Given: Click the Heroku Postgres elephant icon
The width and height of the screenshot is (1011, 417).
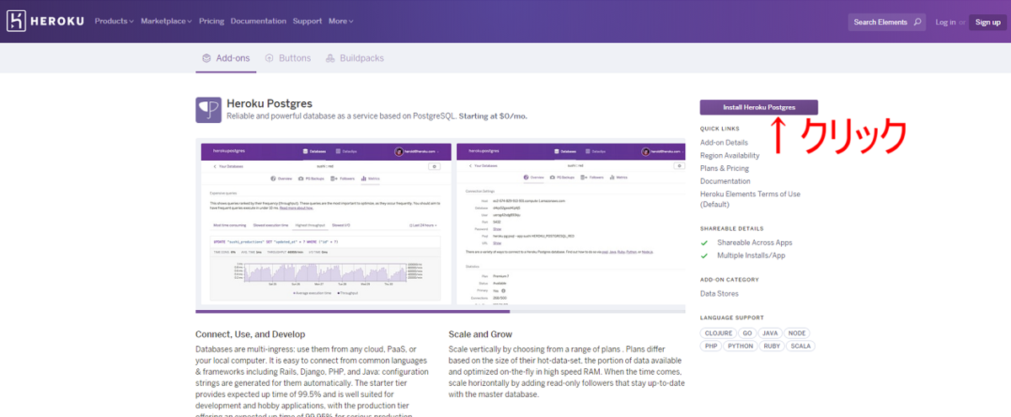Looking at the screenshot, I should (x=208, y=110).
